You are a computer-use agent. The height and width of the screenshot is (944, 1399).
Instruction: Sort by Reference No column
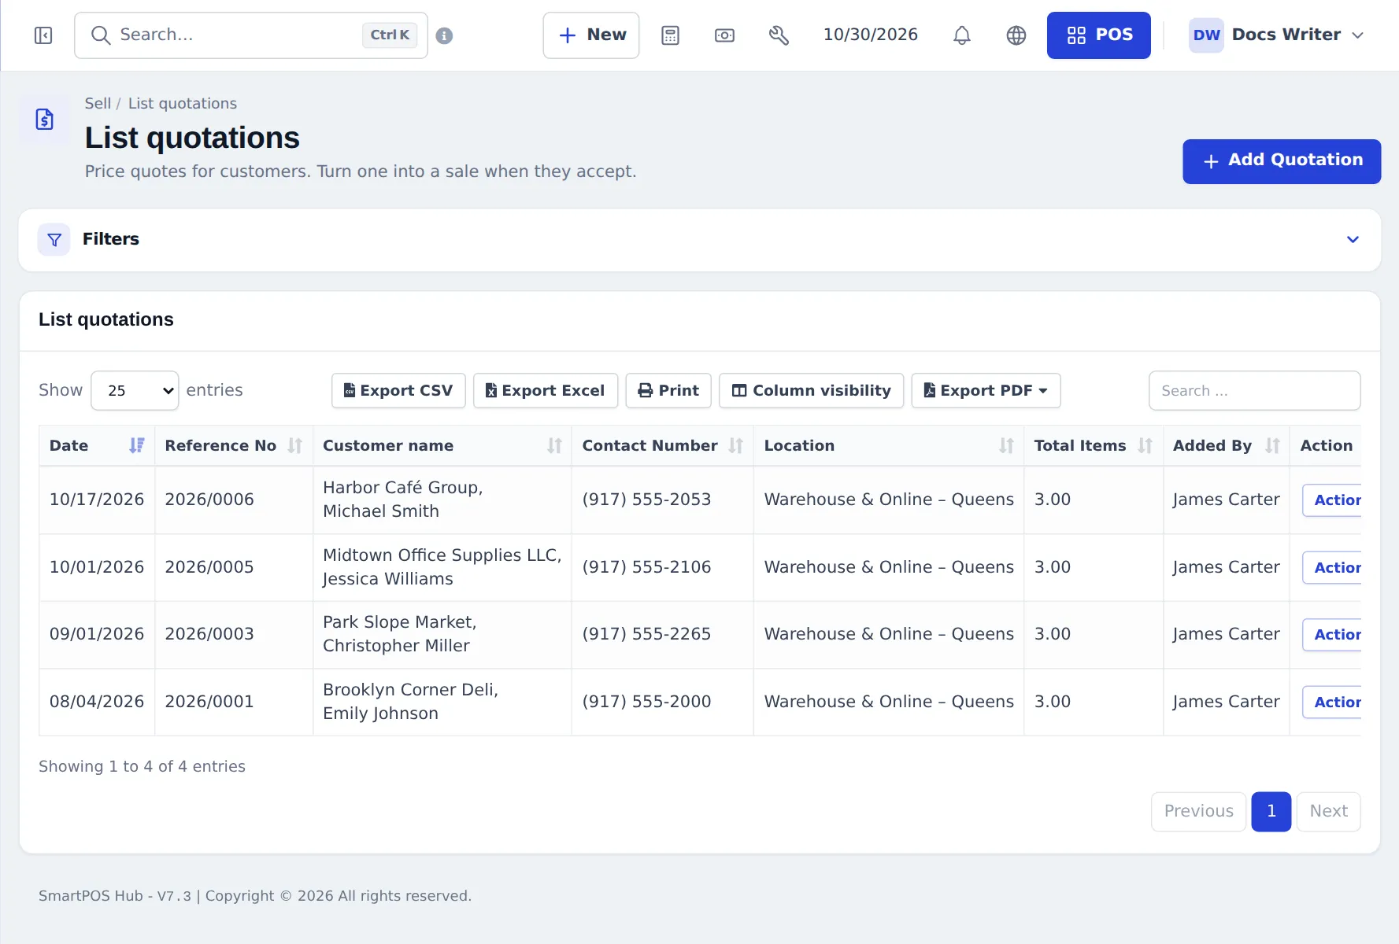pos(234,446)
